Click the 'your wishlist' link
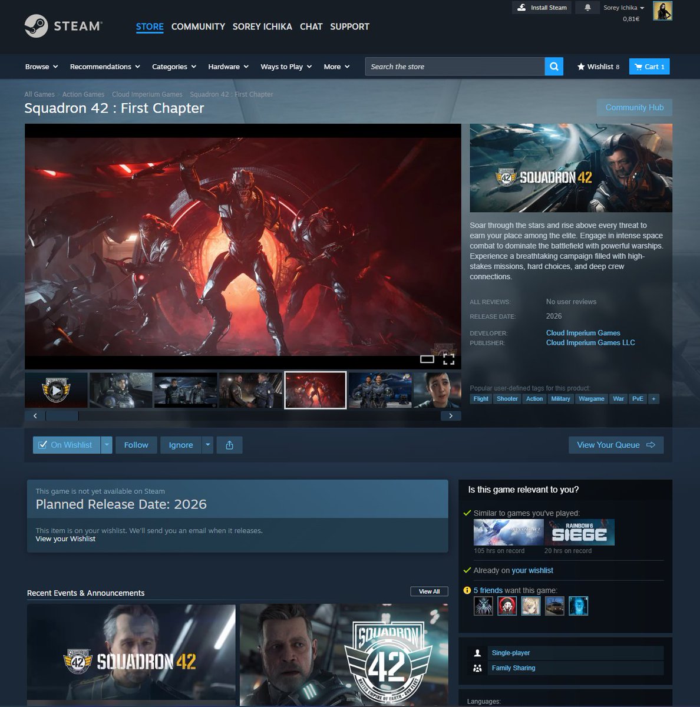700x707 pixels. [532, 570]
